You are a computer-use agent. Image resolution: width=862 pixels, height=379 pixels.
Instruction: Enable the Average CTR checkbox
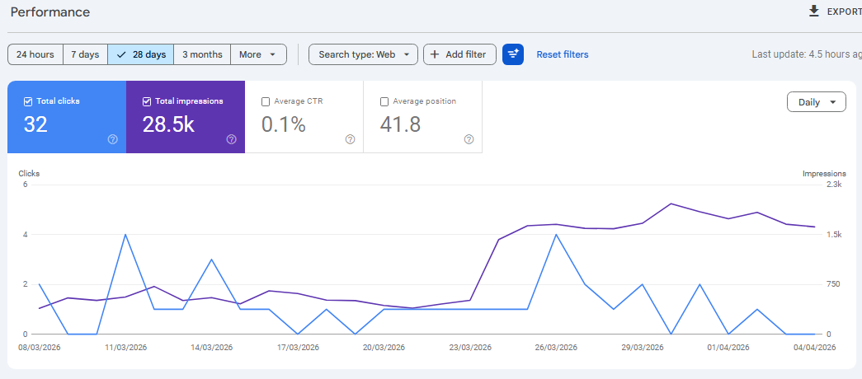(266, 101)
